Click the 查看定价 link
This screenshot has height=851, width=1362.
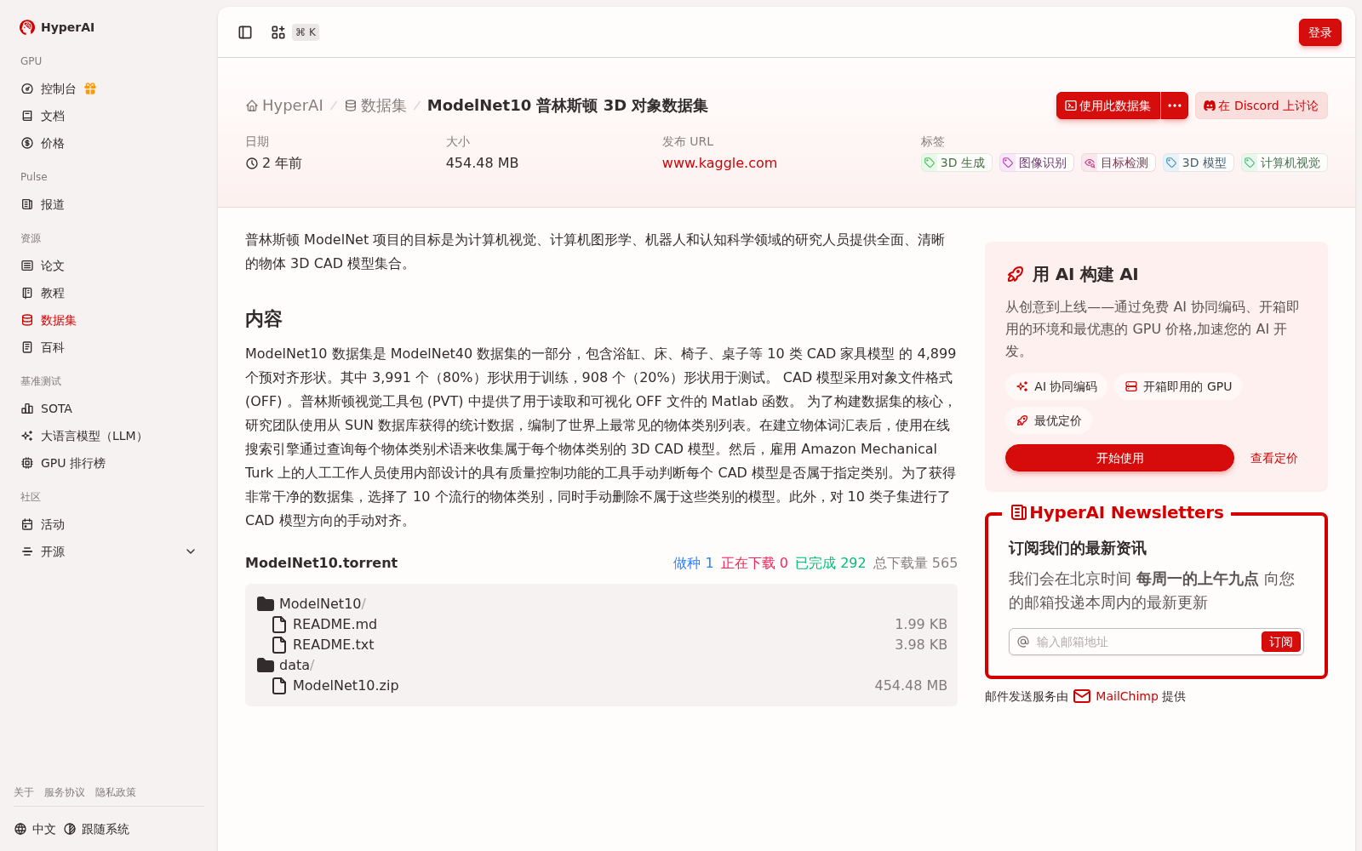click(x=1273, y=458)
